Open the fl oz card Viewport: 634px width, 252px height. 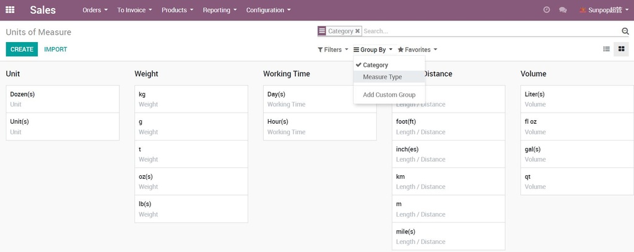coord(577,126)
